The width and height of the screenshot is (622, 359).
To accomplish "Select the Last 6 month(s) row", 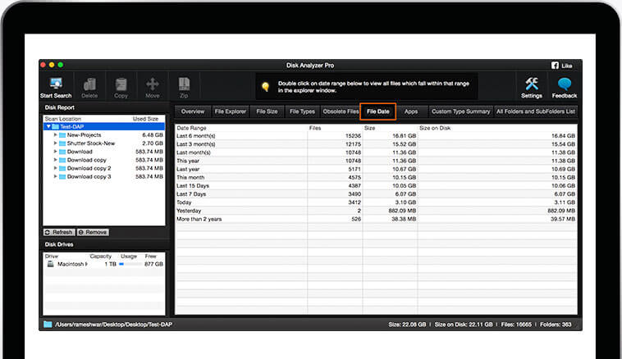I will point(376,136).
